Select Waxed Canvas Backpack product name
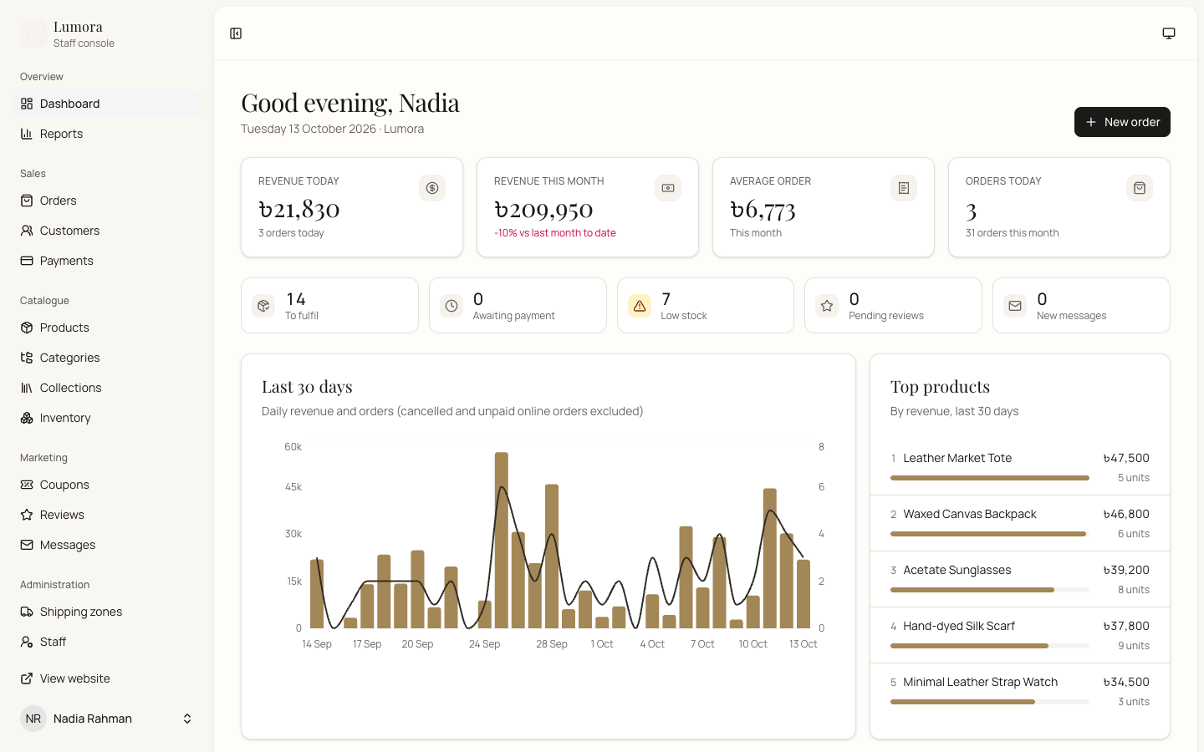Viewport: 1204px width, 752px height. coord(970,514)
